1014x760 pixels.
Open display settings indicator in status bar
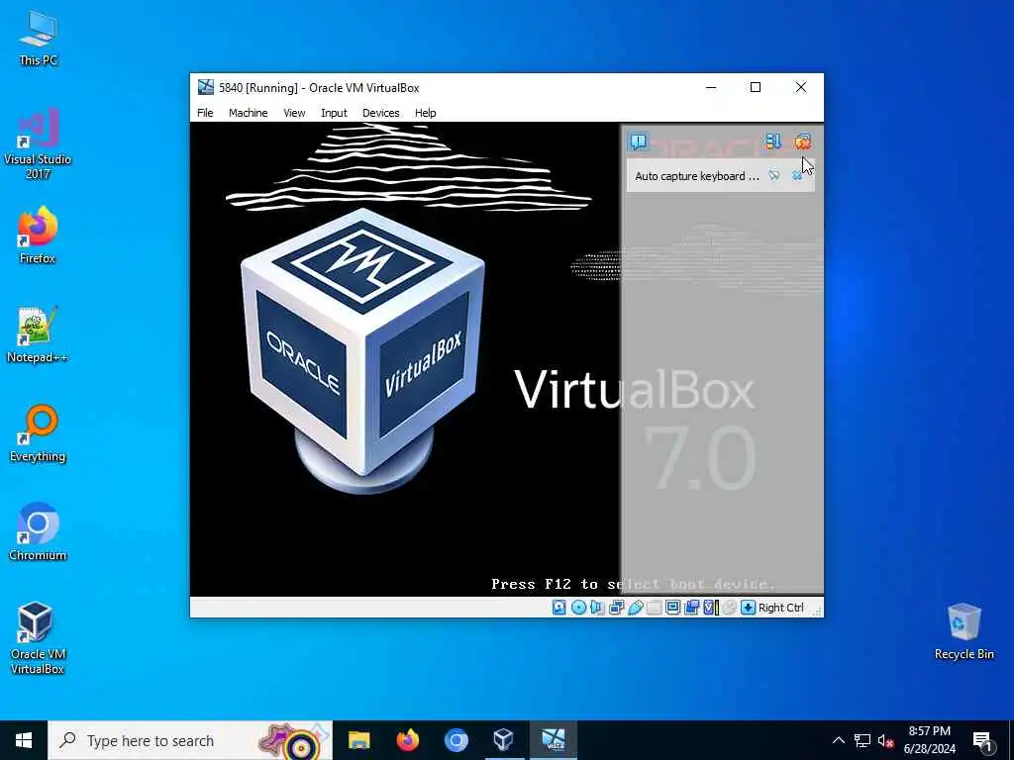(x=672, y=608)
